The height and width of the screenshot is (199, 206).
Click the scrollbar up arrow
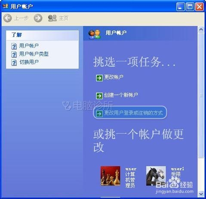pyautogui.click(x=201, y=30)
